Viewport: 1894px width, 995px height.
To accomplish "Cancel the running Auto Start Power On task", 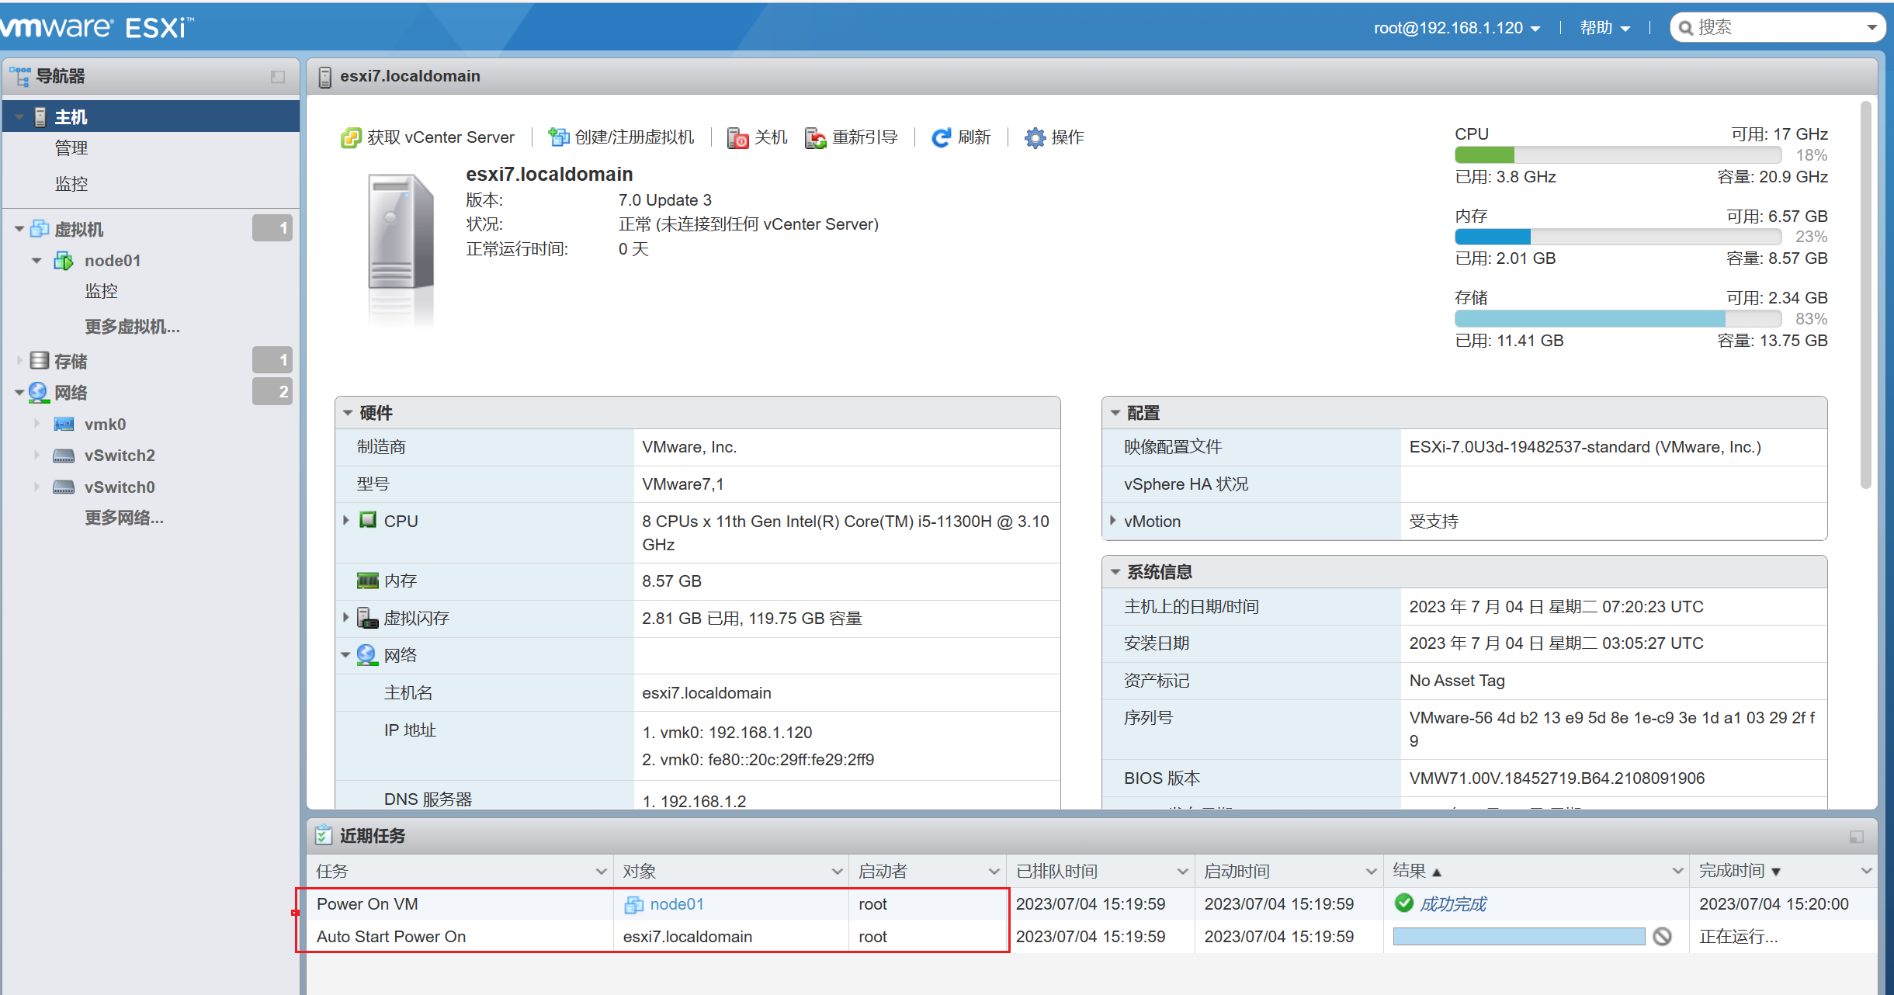I will click(1662, 937).
